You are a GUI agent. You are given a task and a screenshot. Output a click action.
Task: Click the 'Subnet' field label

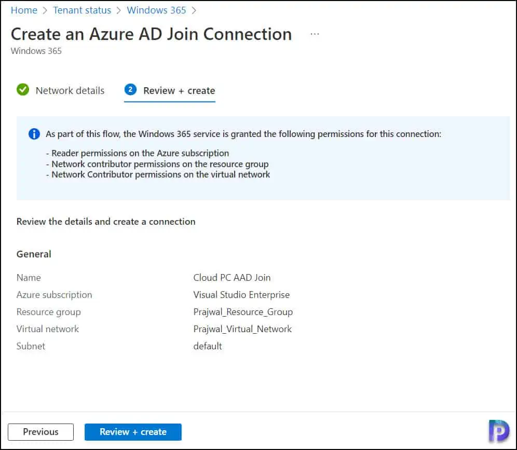click(x=31, y=346)
